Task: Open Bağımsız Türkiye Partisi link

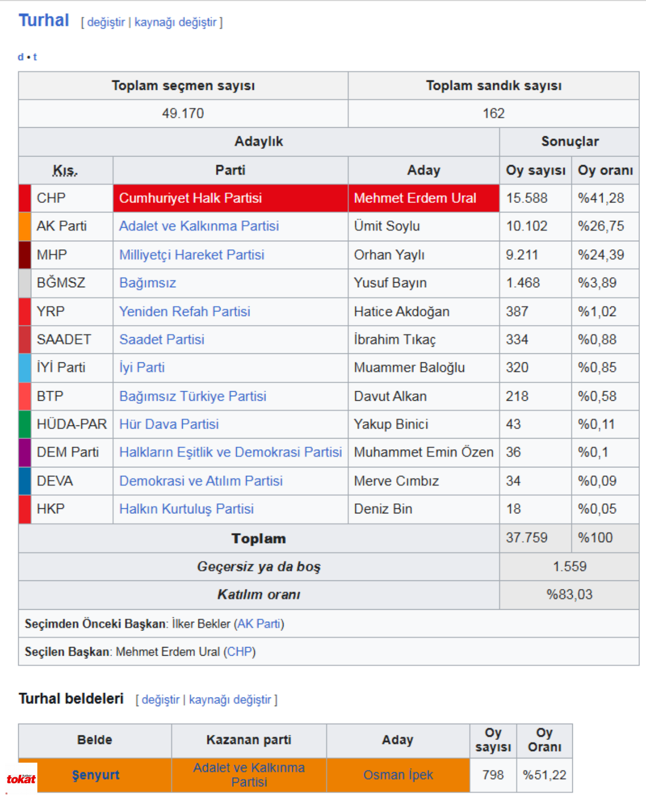Action: click(x=193, y=396)
